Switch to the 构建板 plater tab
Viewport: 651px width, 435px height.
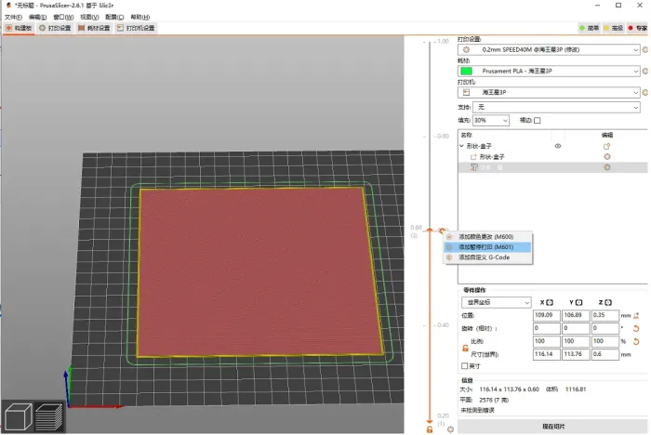click(19, 28)
